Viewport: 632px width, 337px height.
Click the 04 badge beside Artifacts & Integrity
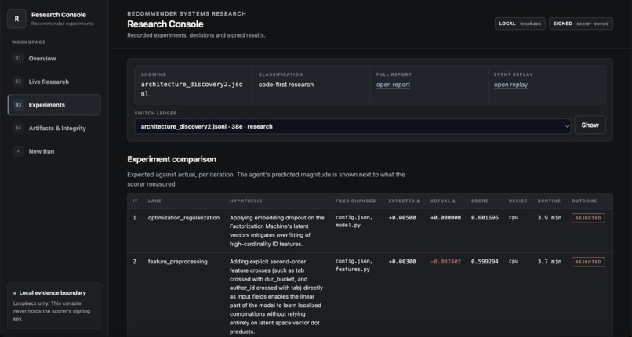18,128
